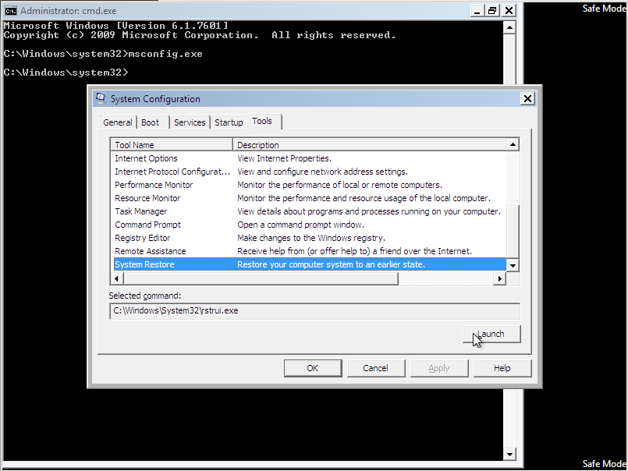Click the cmd.exe window title icon
This screenshot has height=471, width=628.
(11, 10)
